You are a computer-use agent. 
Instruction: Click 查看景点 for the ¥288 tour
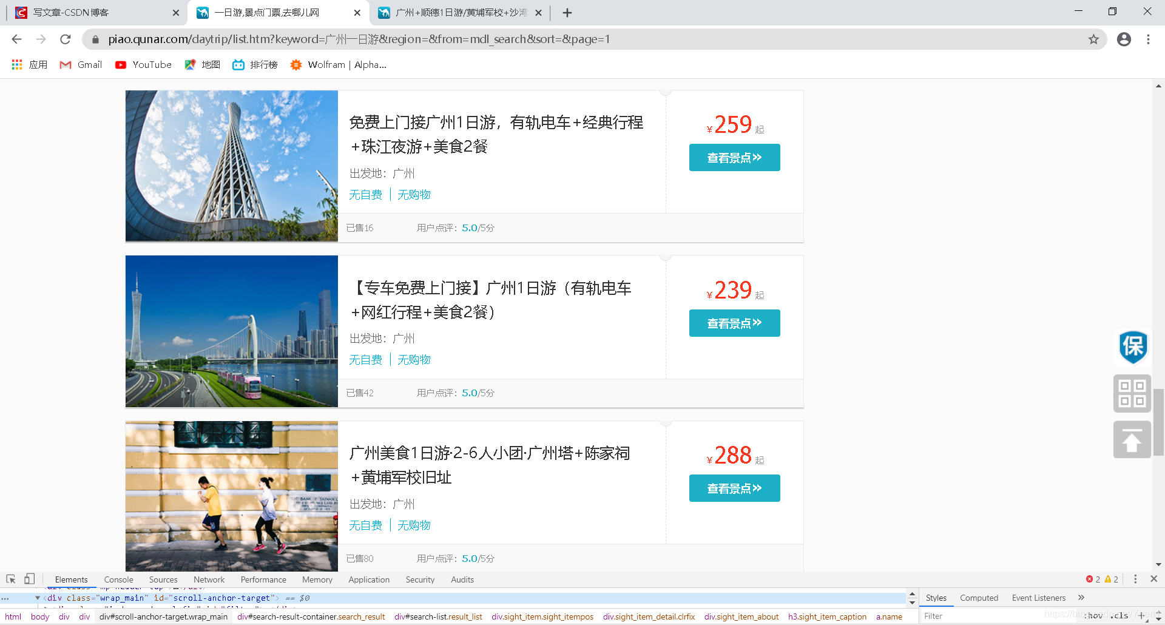point(734,488)
